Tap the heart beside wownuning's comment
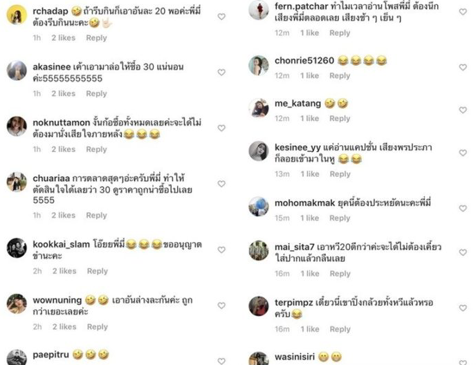 pos(221,306)
